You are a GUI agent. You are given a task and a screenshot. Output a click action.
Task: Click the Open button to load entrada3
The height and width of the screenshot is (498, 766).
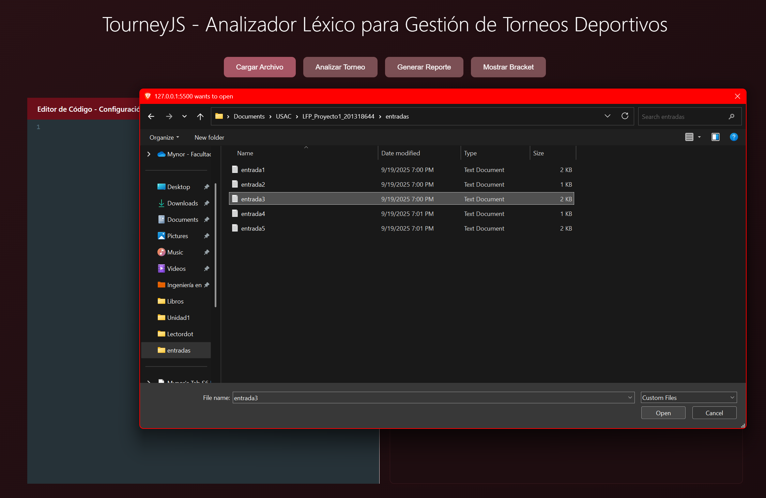pyautogui.click(x=663, y=413)
